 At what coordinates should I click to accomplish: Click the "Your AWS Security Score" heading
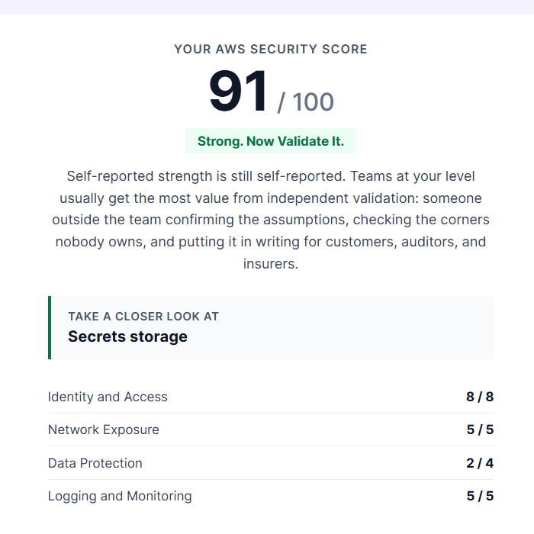click(x=271, y=49)
